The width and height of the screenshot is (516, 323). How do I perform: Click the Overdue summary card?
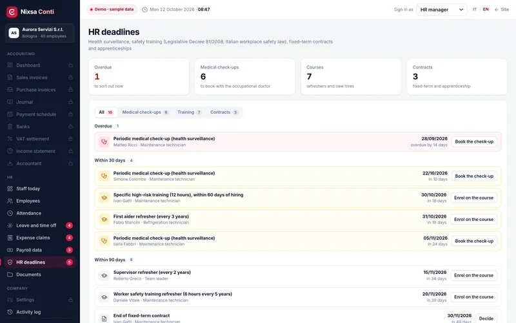click(139, 77)
